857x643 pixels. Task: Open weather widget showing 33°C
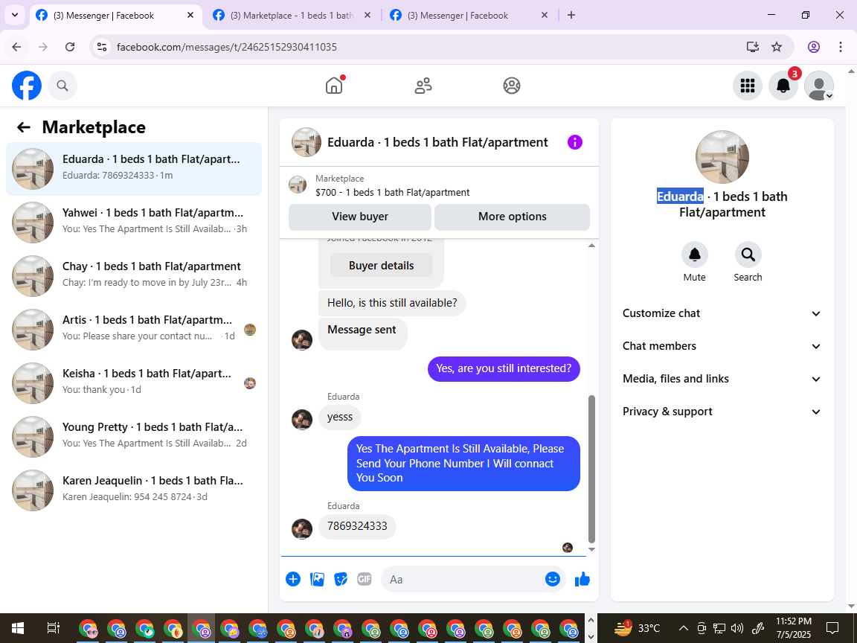637,628
